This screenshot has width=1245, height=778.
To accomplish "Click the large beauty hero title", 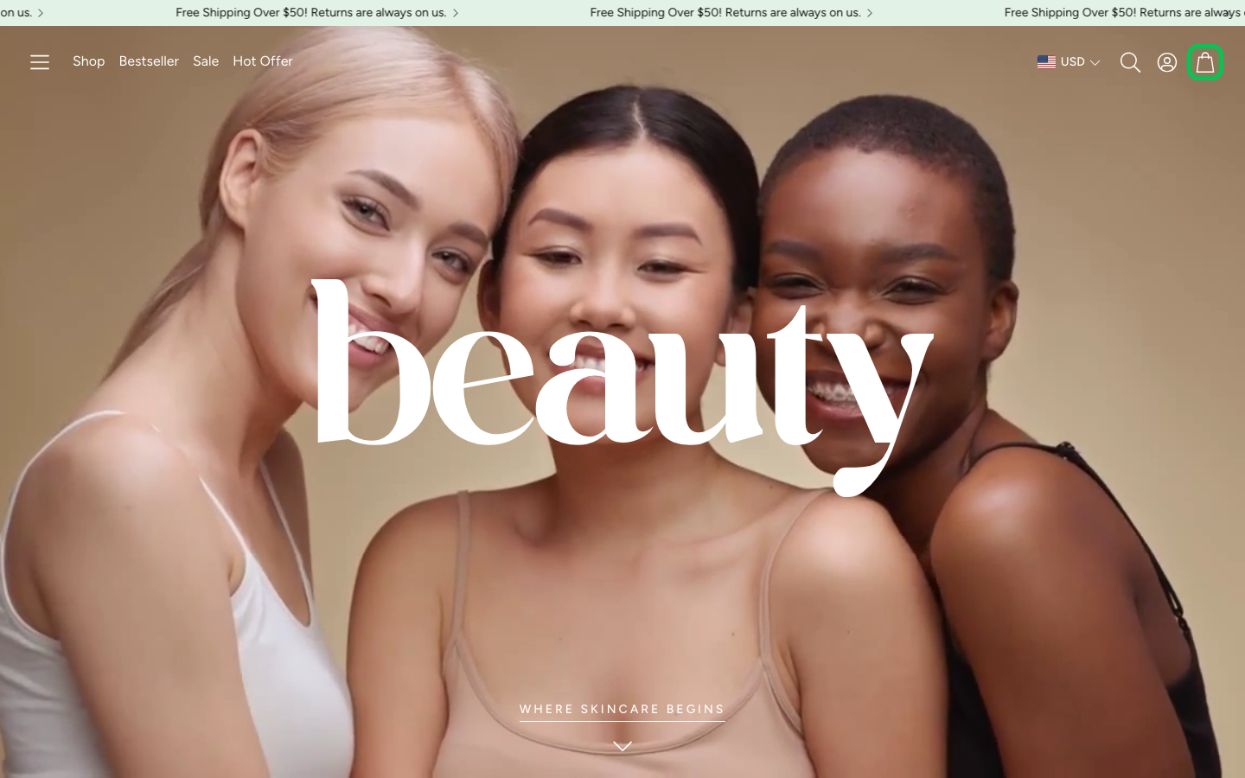I will (x=622, y=386).
